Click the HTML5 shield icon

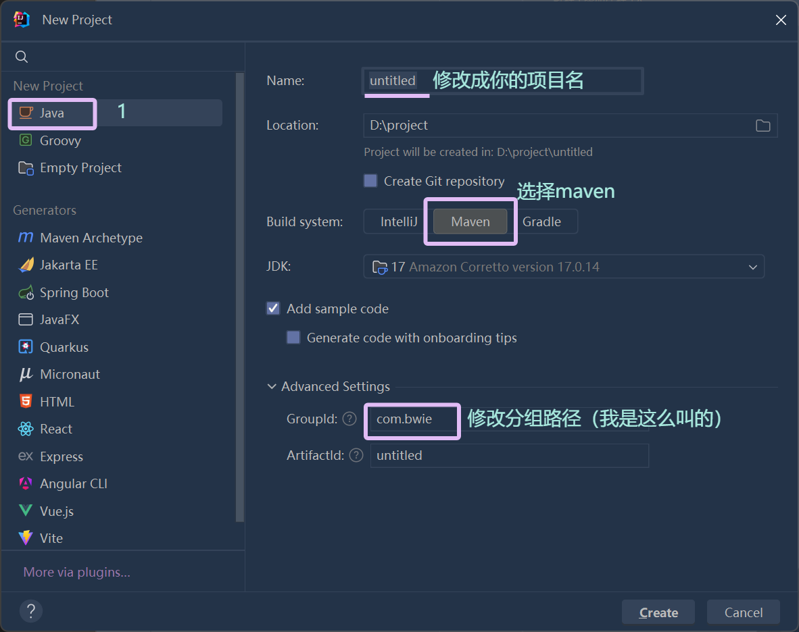click(26, 402)
